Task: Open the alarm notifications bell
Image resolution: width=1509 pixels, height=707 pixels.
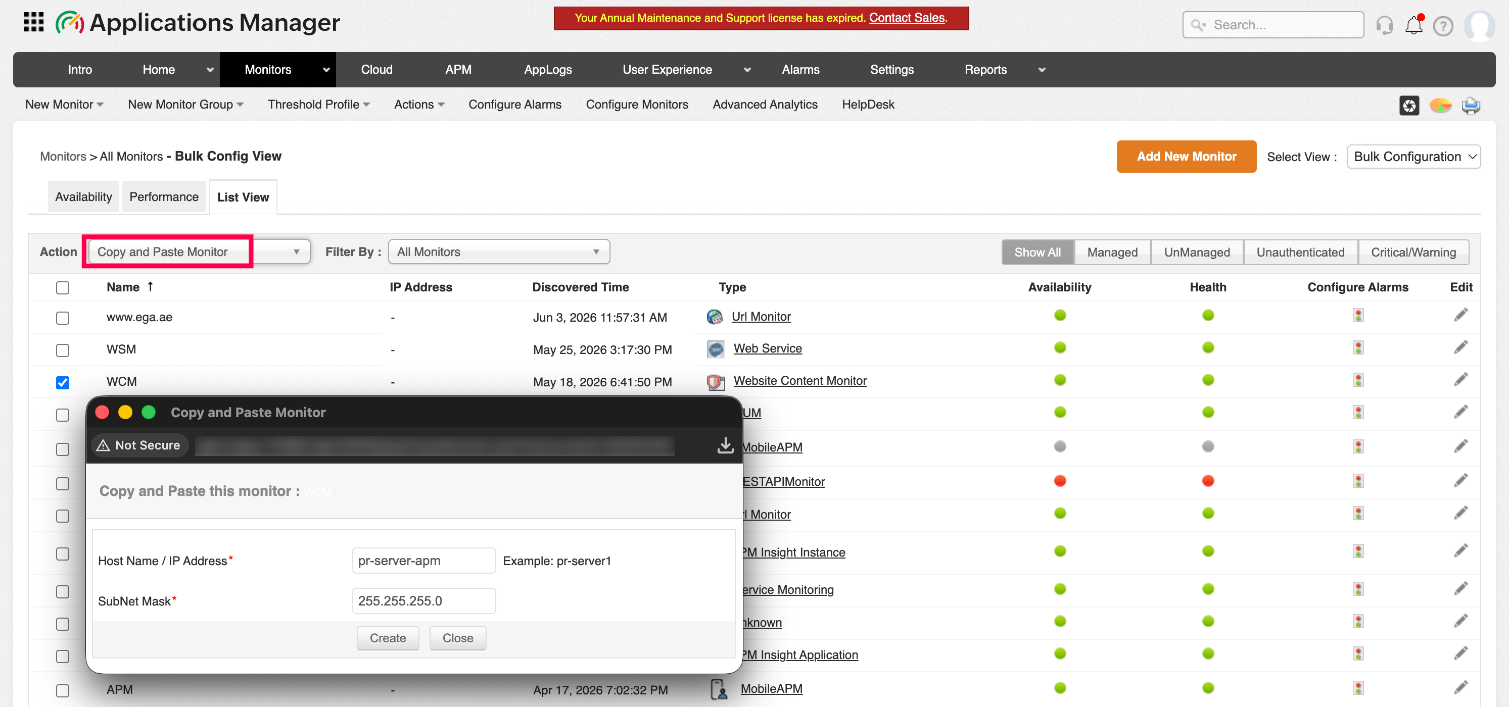Action: point(1413,25)
